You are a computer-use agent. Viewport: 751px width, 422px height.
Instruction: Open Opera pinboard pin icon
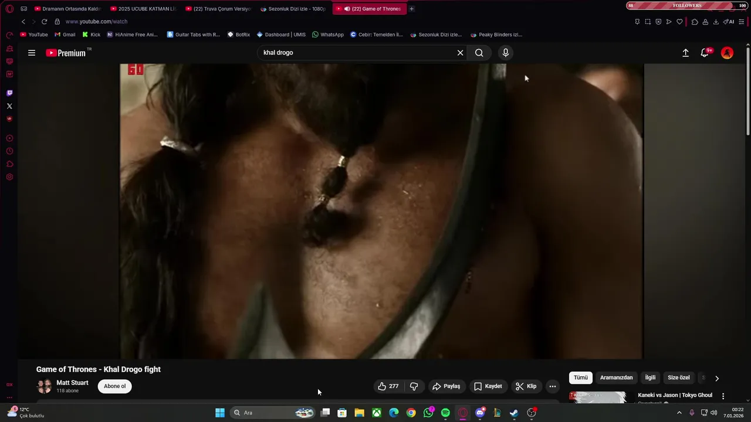[637, 22]
